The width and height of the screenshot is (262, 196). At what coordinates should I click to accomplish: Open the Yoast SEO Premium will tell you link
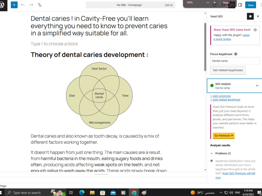pos(235,175)
